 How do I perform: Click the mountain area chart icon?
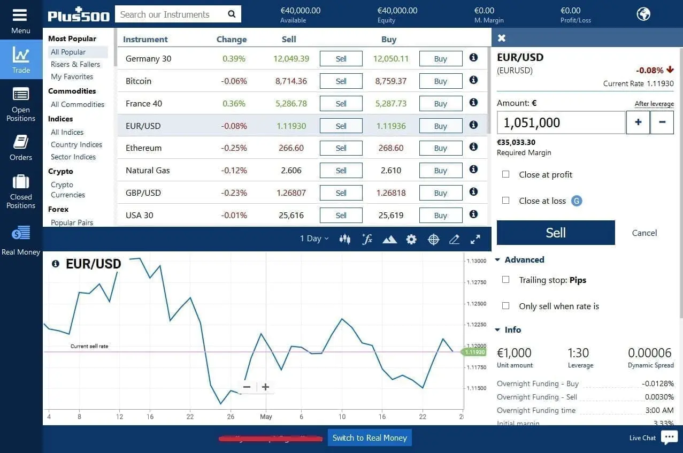[x=389, y=240]
